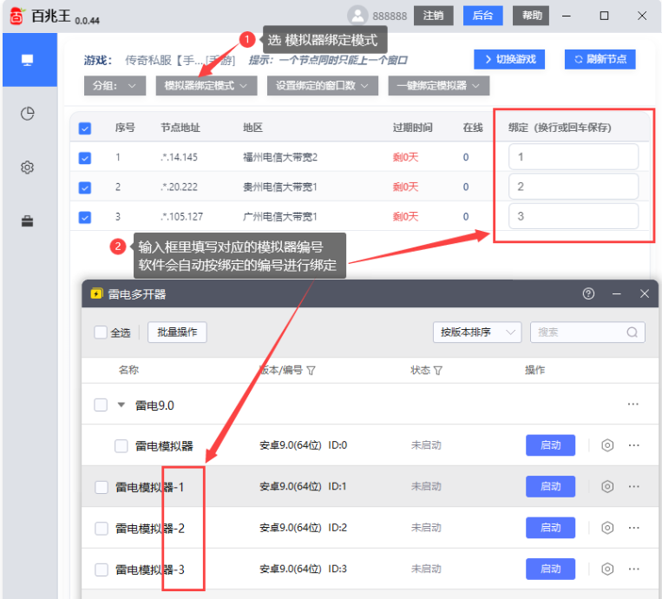
Task: Start 雷电模拟器-2 with 启动
Action: point(550,528)
